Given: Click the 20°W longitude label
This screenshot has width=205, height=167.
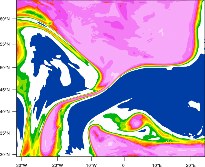Looking at the screenshot, I should 57,165.
